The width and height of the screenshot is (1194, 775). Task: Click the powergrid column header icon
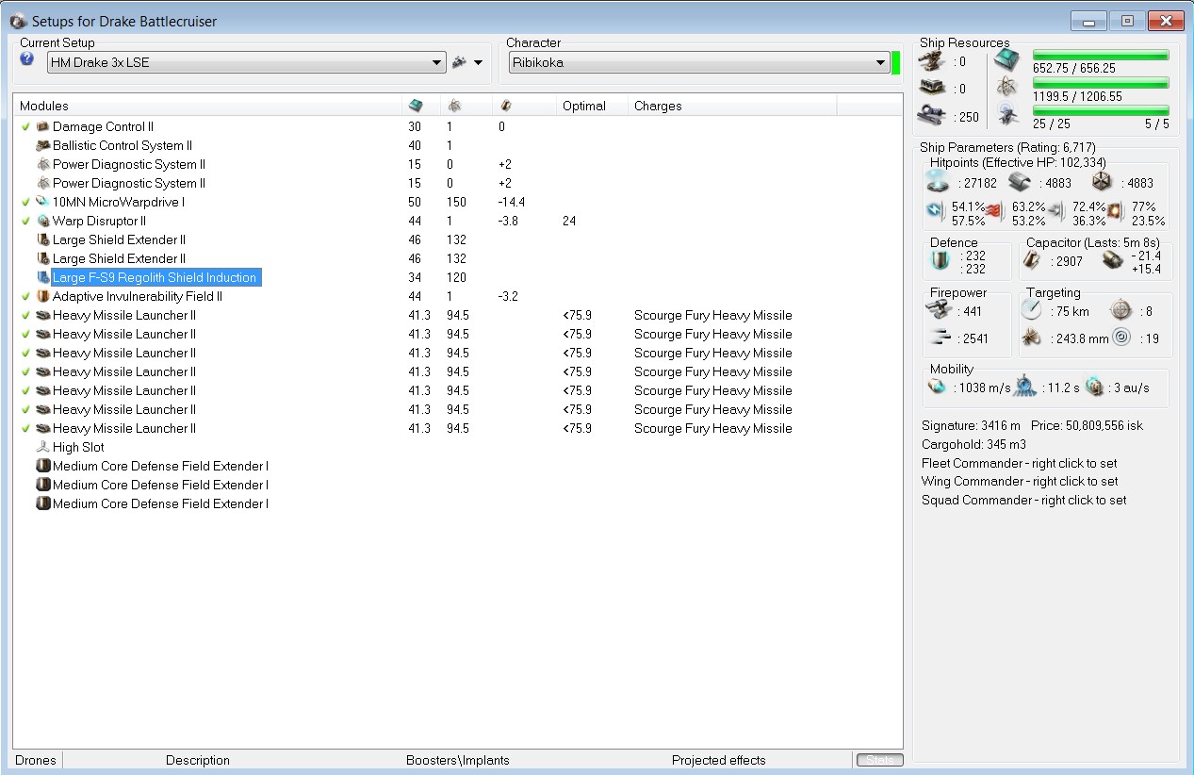[454, 106]
